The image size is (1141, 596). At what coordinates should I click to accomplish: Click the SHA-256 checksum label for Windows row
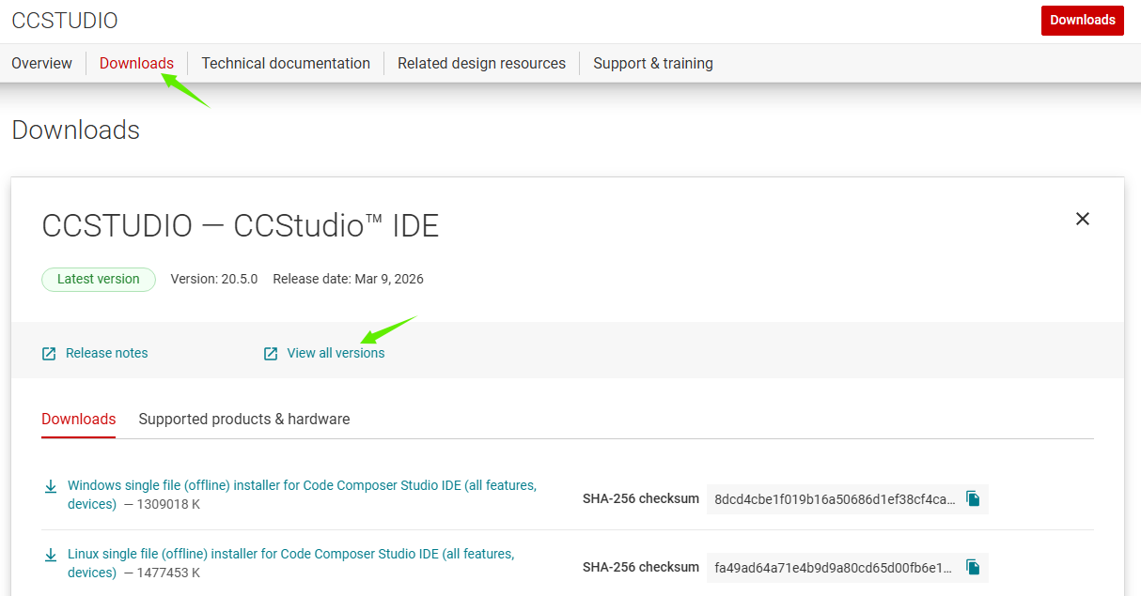[641, 499]
